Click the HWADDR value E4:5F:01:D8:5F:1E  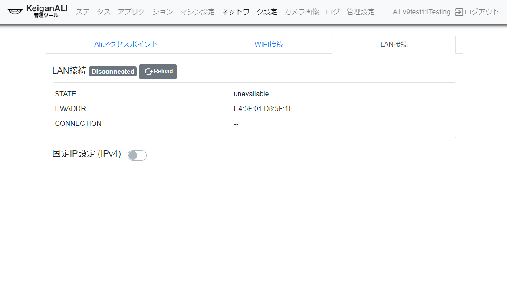pyautogui.click(x=263, y=108)
